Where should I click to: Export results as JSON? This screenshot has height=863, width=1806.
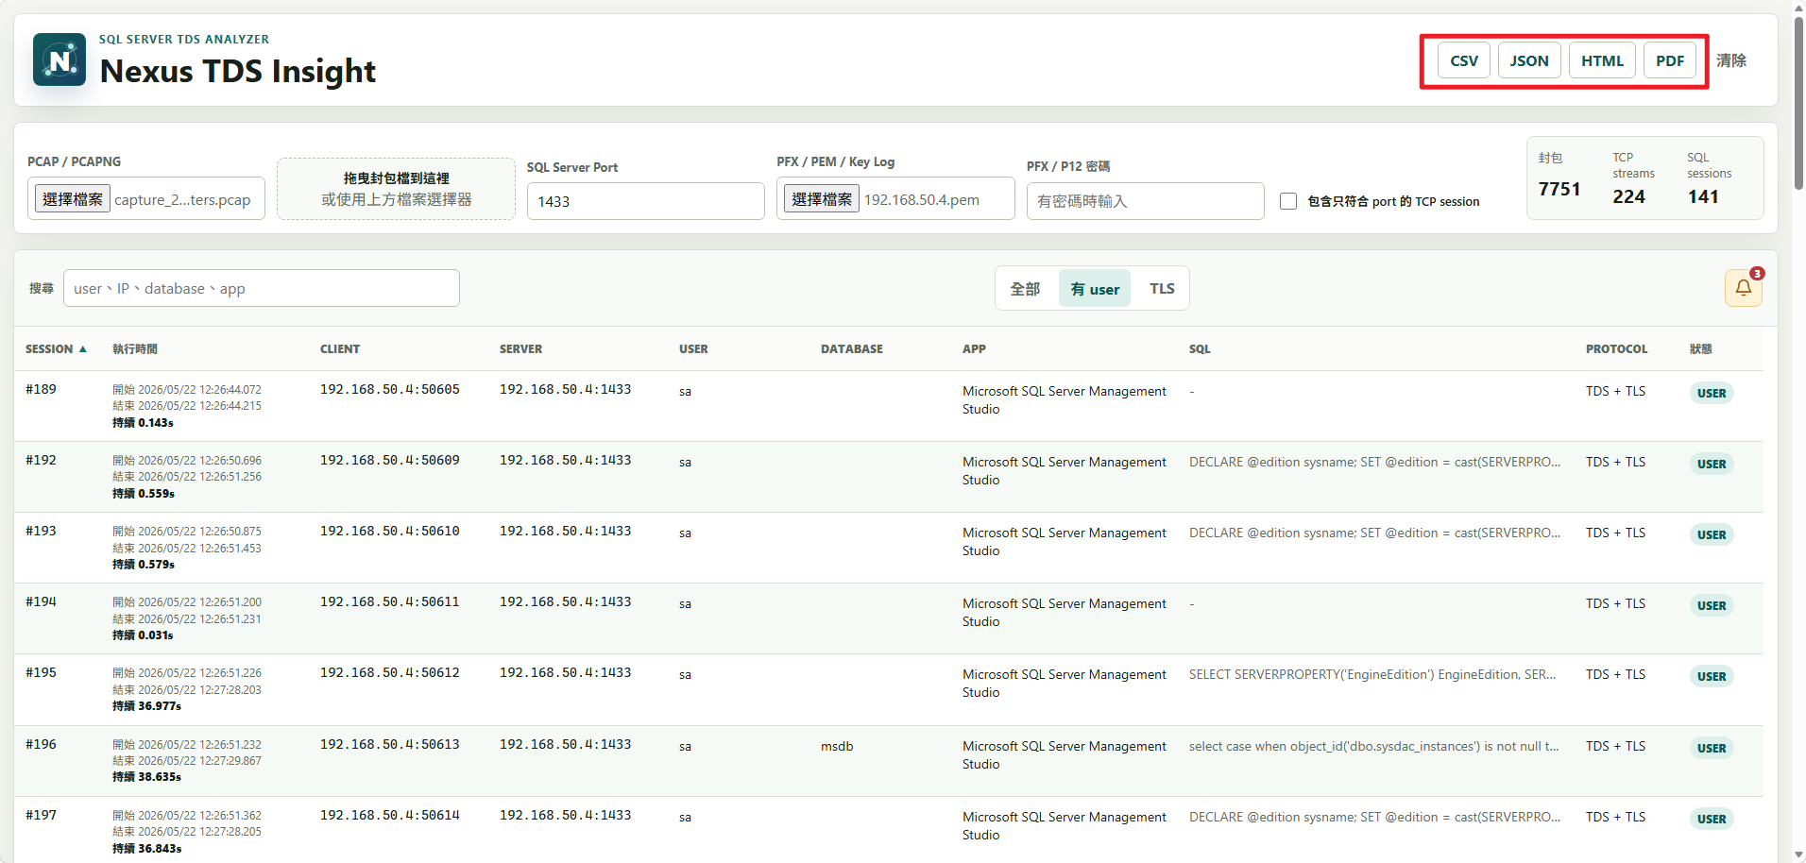pyautogui.click(x=1529, y=60)
